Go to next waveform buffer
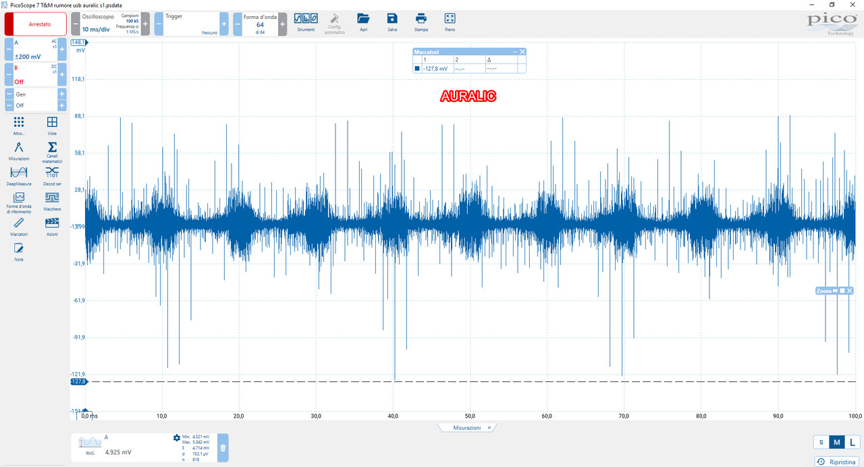The image size is (864, 467). point(282,24)
